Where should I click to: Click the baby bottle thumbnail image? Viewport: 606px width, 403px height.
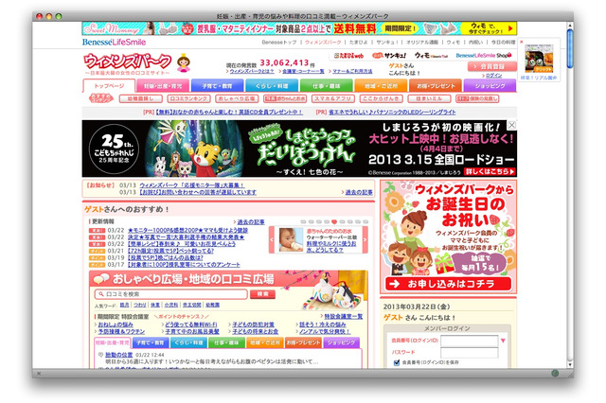(291, 239)
